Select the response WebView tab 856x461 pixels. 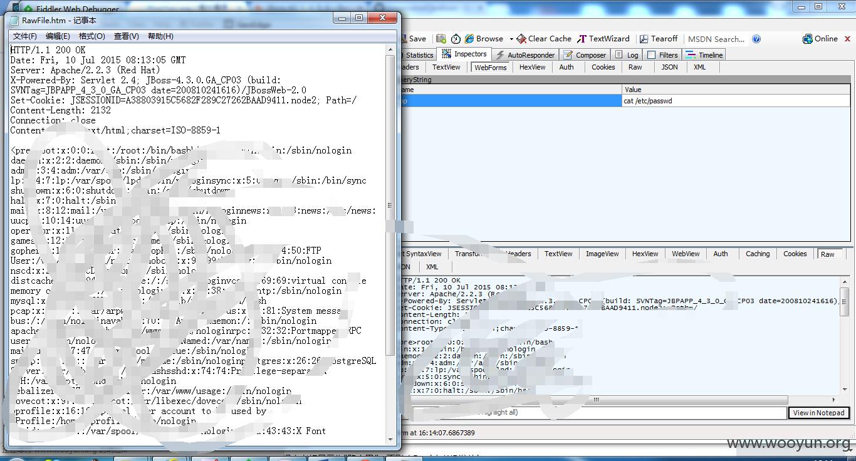pos(686,254)
